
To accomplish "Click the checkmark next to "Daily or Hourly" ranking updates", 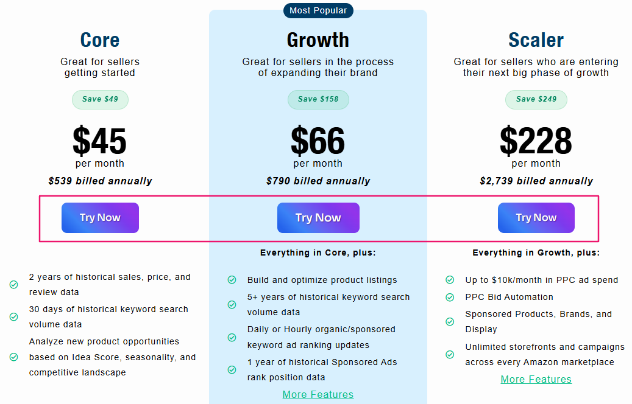I will coord(232,338).
